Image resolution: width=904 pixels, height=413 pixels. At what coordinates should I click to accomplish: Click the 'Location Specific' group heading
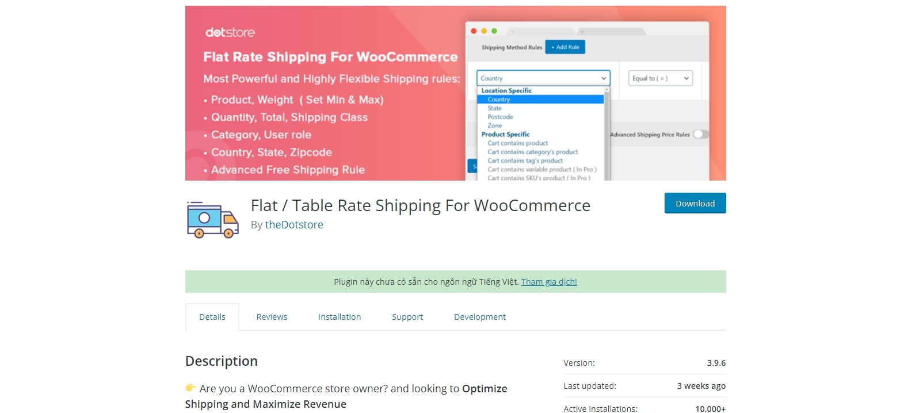[506, 90]
